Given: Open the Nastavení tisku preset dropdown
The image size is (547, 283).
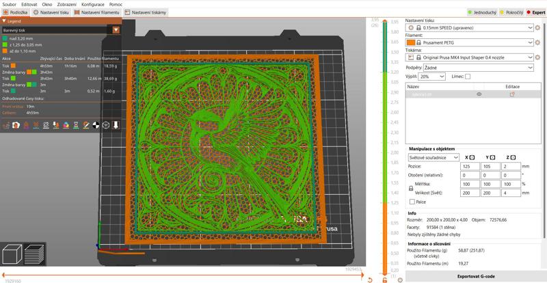Looking at the screenshot, I should click(470, 27).
